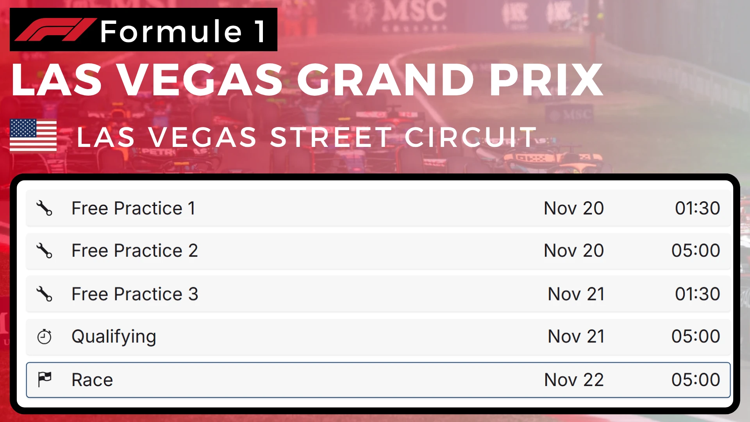Click the Free Practice 2 date Nov 20

pyautogui.click(x=574, y=250)
